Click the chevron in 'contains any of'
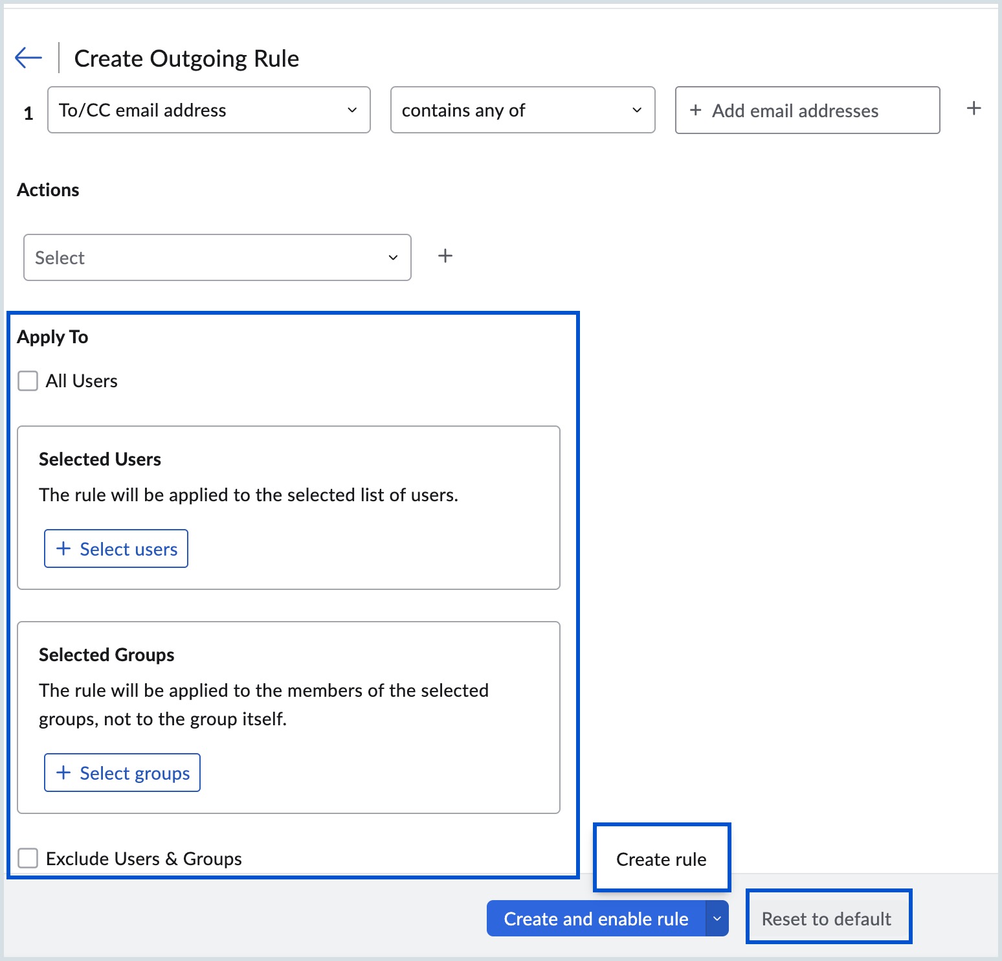 [637, 110]
